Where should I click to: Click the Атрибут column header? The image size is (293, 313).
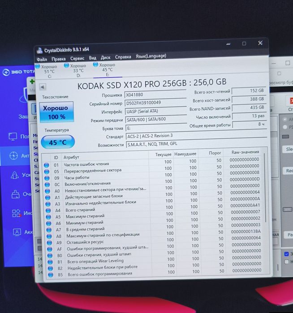(x=71, y=157)
